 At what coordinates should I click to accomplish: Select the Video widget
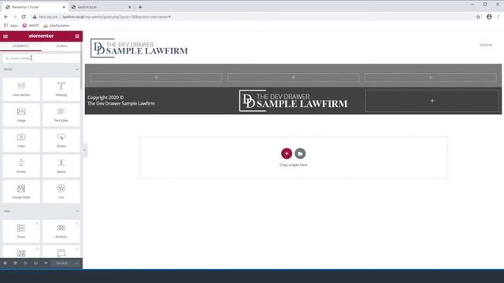21,141
